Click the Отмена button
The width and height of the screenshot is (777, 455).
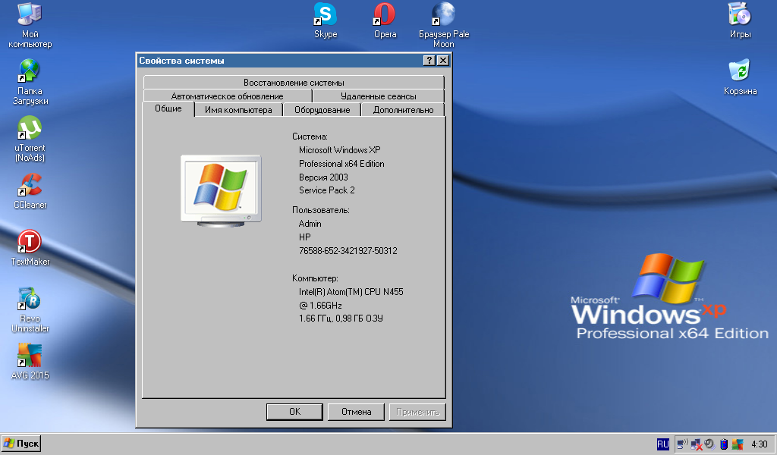[356, 412]
